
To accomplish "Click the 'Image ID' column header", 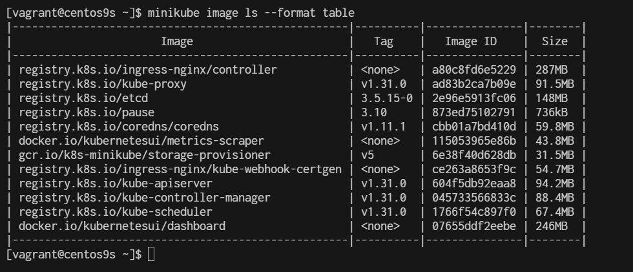I will tap(471, 41).
